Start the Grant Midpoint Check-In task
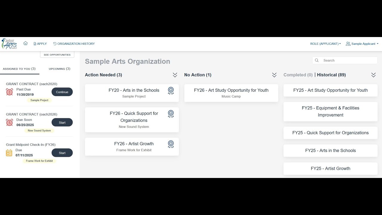382x215 pixels. click(62, 153)
